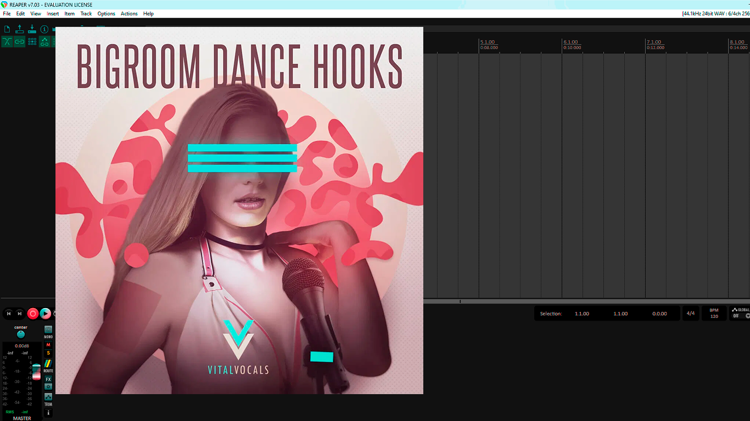Click timeline ruler marker 7.1.00
750x421 pixels.
(654, 42)
